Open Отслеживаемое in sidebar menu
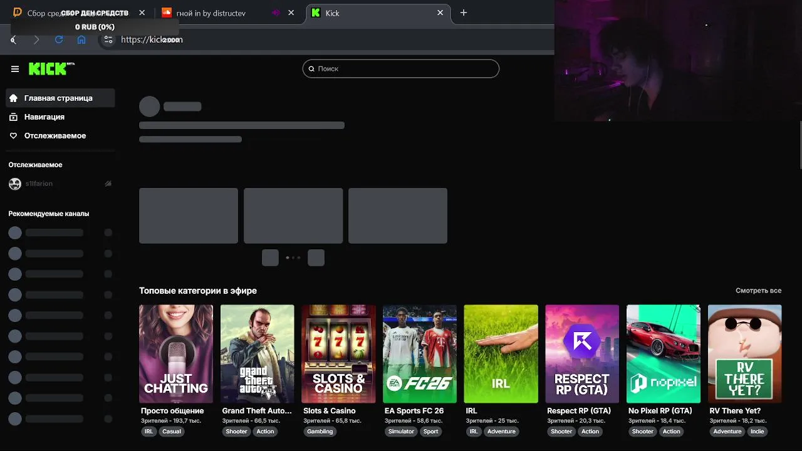Screen dimensions: 802x451 click(60, 136)
